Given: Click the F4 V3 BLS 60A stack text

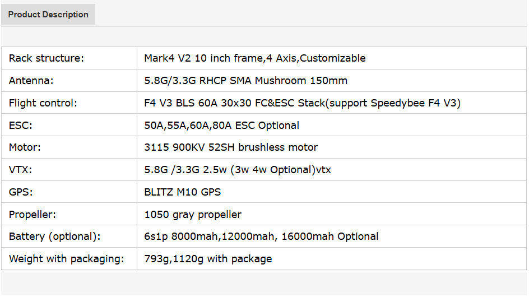Looking at the screenshot, I should click(x=302, y=103).
